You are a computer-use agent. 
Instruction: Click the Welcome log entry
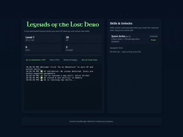[59, 68]
